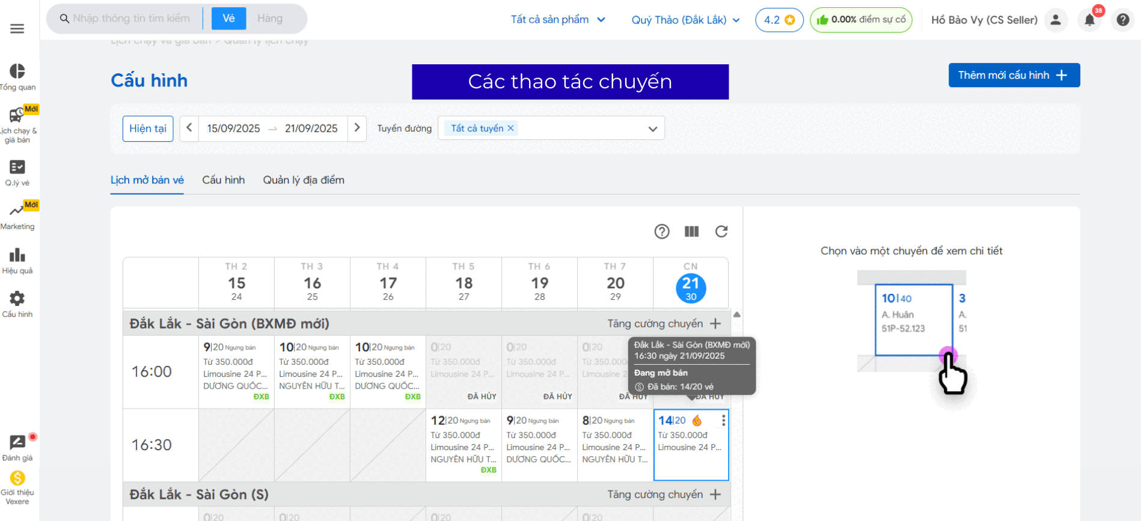Click the Hiện tại button
1141x521 pixels.
click(148, 129)
